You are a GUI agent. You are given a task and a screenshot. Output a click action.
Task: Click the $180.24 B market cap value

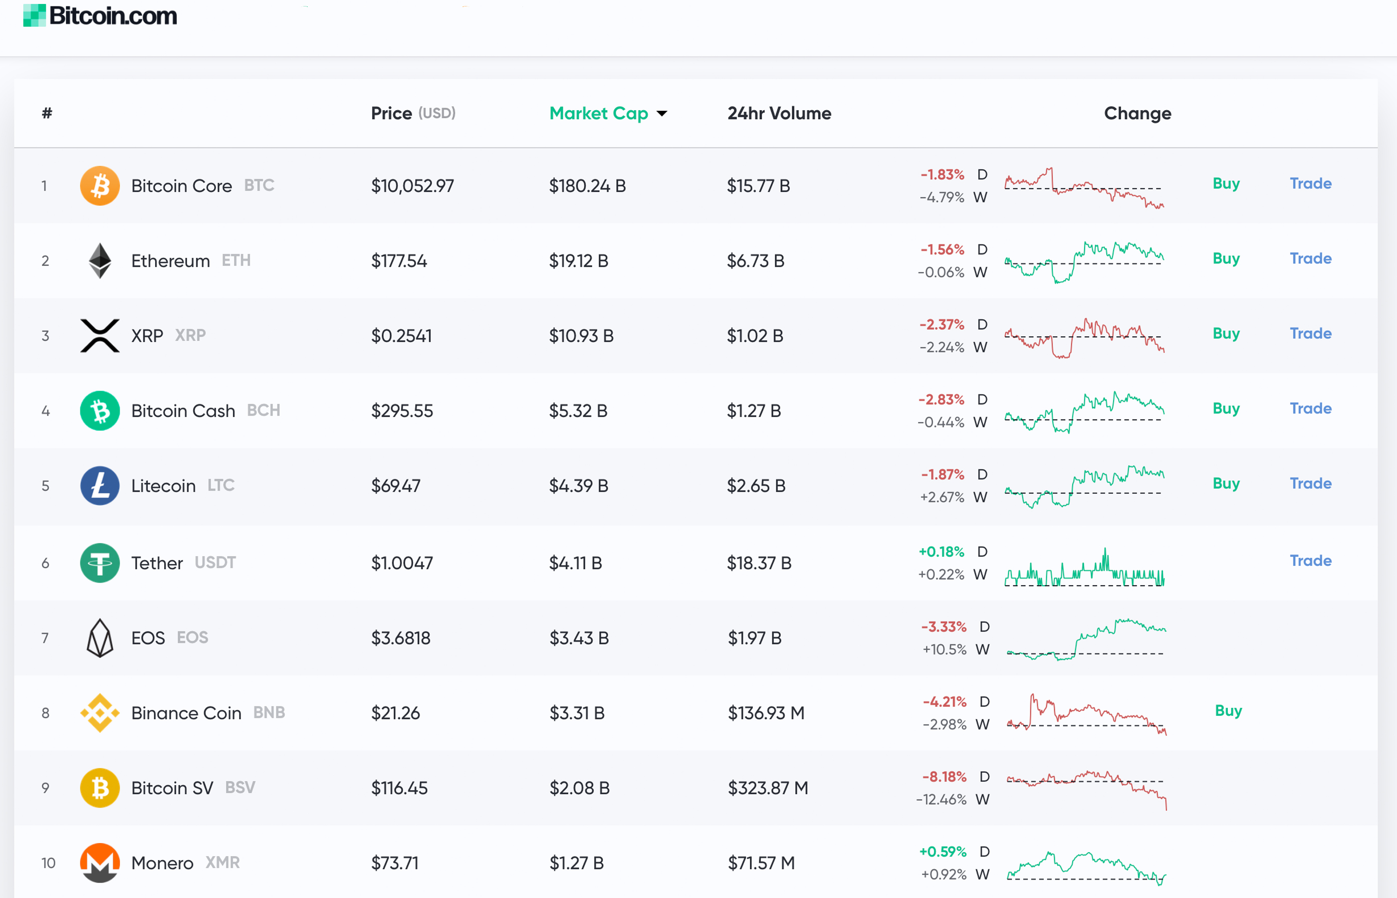coord(587,186)
